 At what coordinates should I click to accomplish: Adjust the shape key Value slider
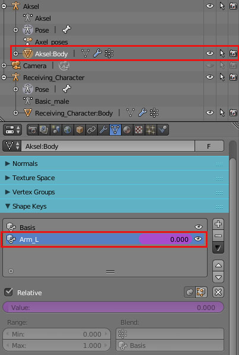tap(113, 308)
